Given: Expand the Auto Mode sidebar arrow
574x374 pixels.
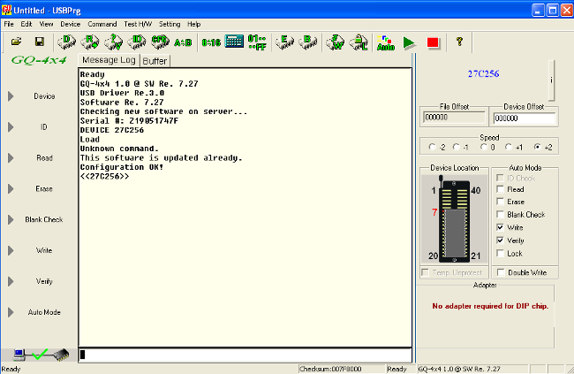Looking at the screenshot, I should tap(11, 312).
